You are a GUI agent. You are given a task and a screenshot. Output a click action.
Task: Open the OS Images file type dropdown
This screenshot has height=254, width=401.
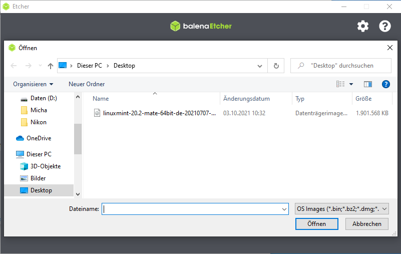tap(342, 209)
